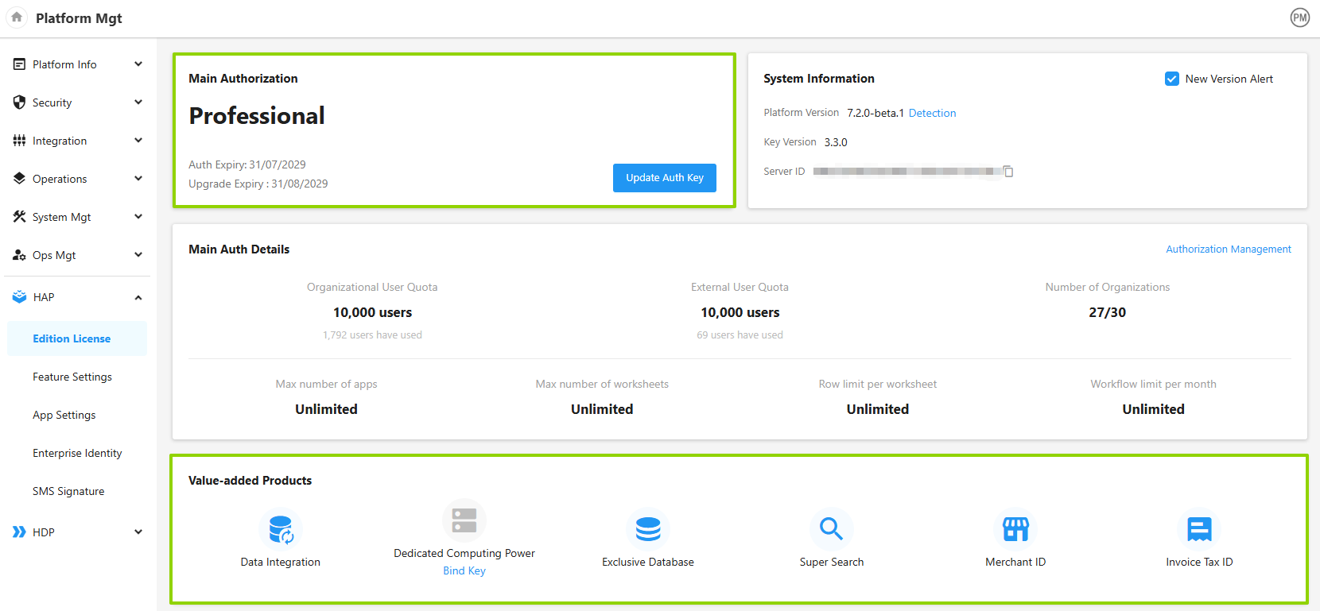1320x611 pixels.
Task: Click the home icon beside Platform Mgt
Action: click(17, 17)
